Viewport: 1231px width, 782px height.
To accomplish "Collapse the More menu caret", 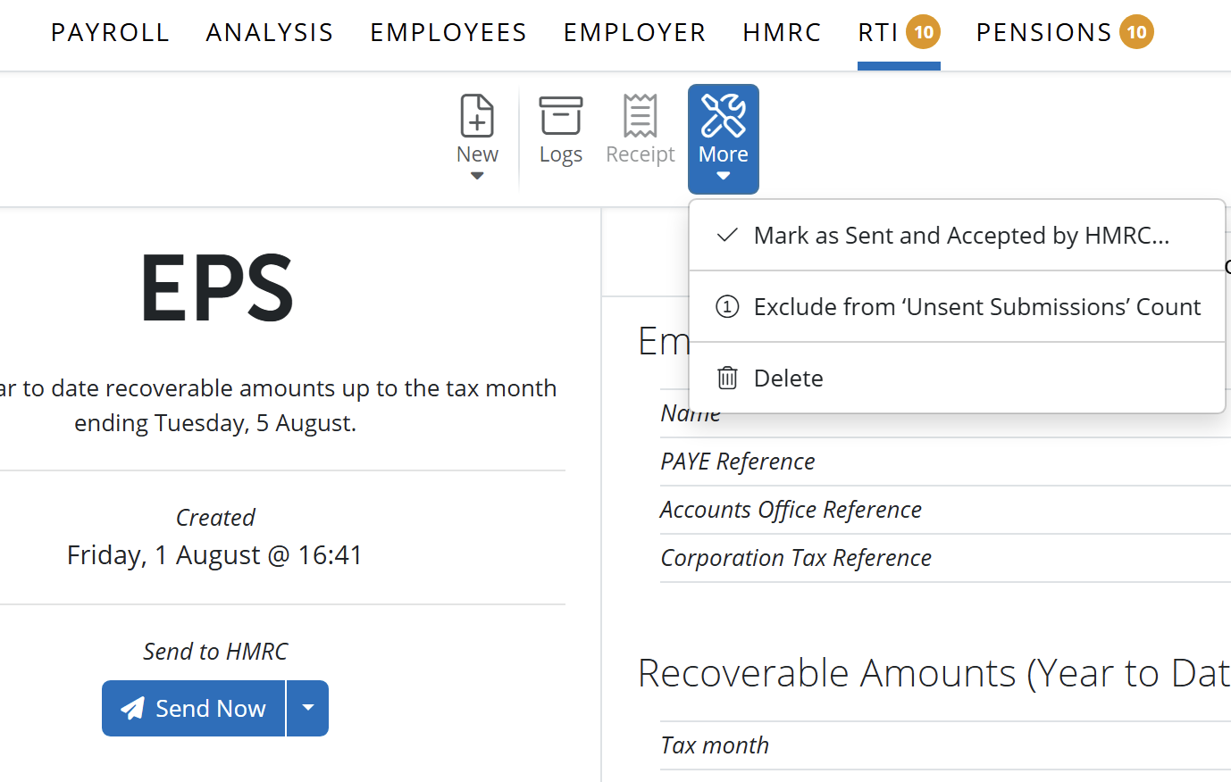I will [724, 176].
